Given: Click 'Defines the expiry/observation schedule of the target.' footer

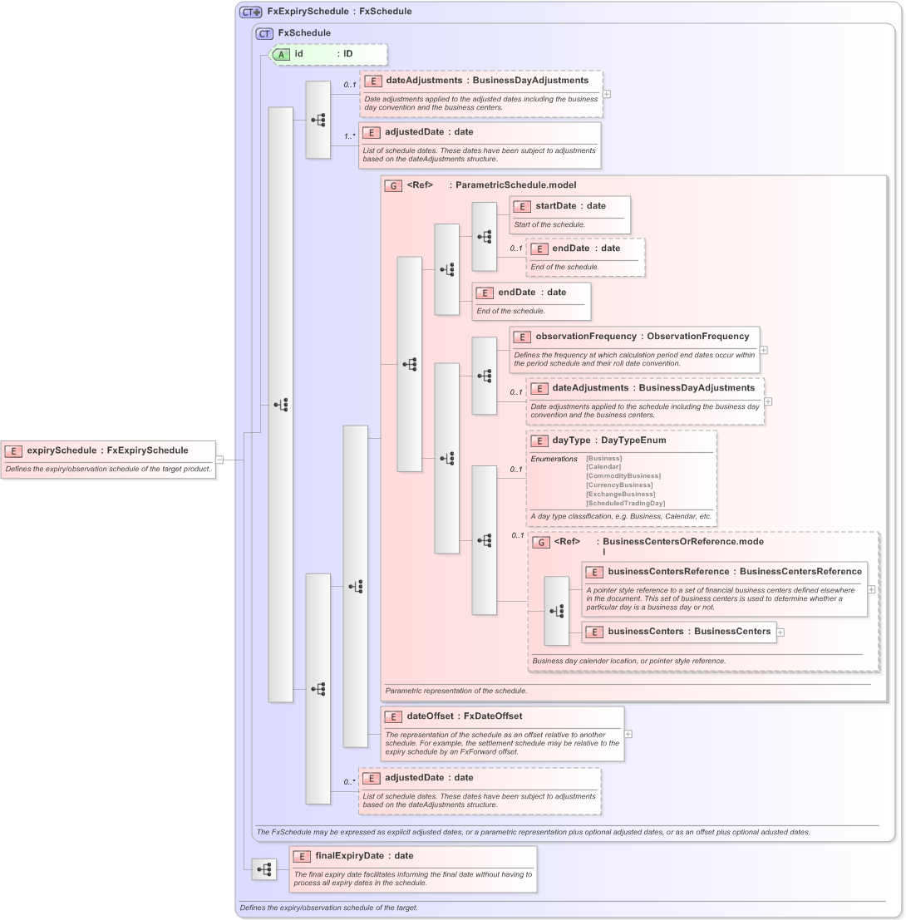Looking at the screenshot, I should 328,908.
